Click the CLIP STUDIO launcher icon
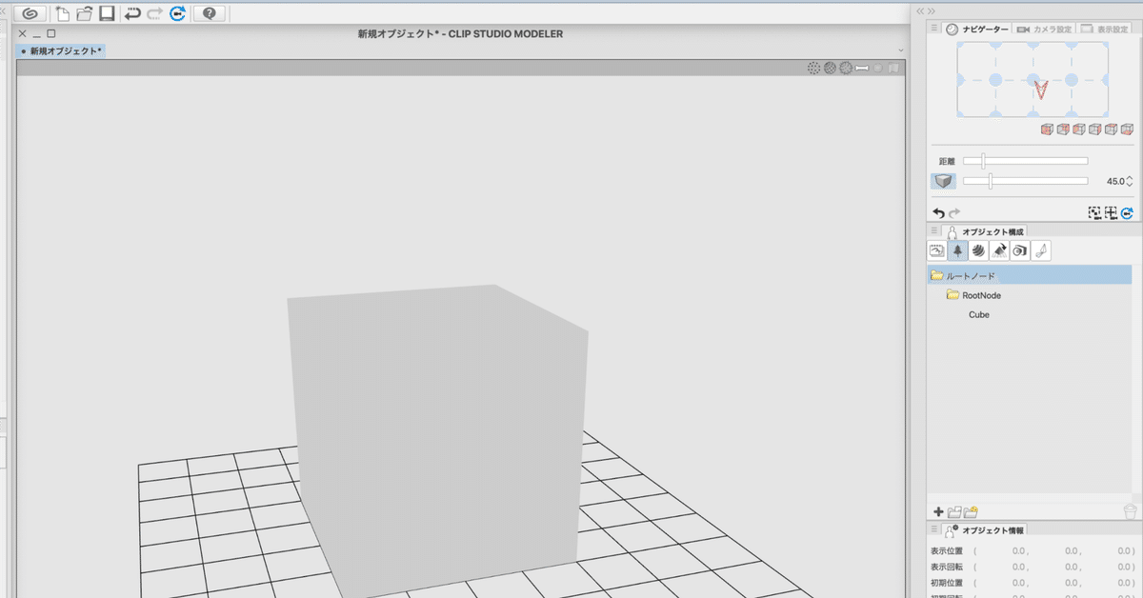This screenshot has height=598, width=1143. coord(31,13)
